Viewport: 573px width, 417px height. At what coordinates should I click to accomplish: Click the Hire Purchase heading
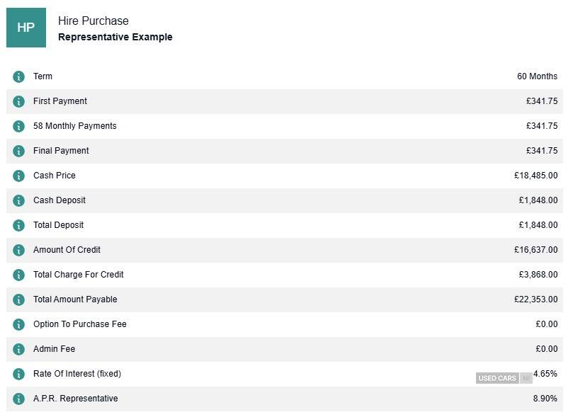pyautogui.click(x=93, y=21)
